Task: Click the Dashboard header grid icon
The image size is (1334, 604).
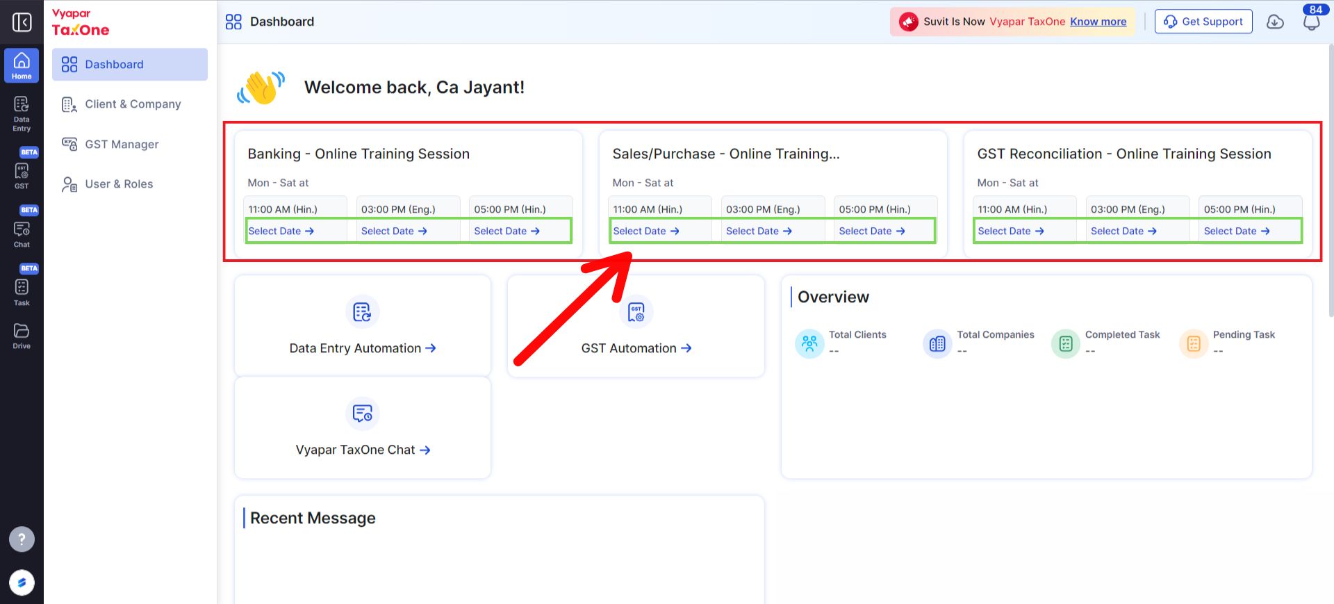Action: coord(233,22)
